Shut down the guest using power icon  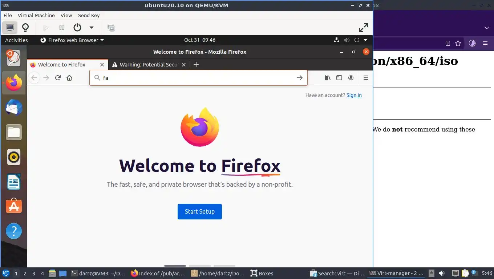[77, 28]
